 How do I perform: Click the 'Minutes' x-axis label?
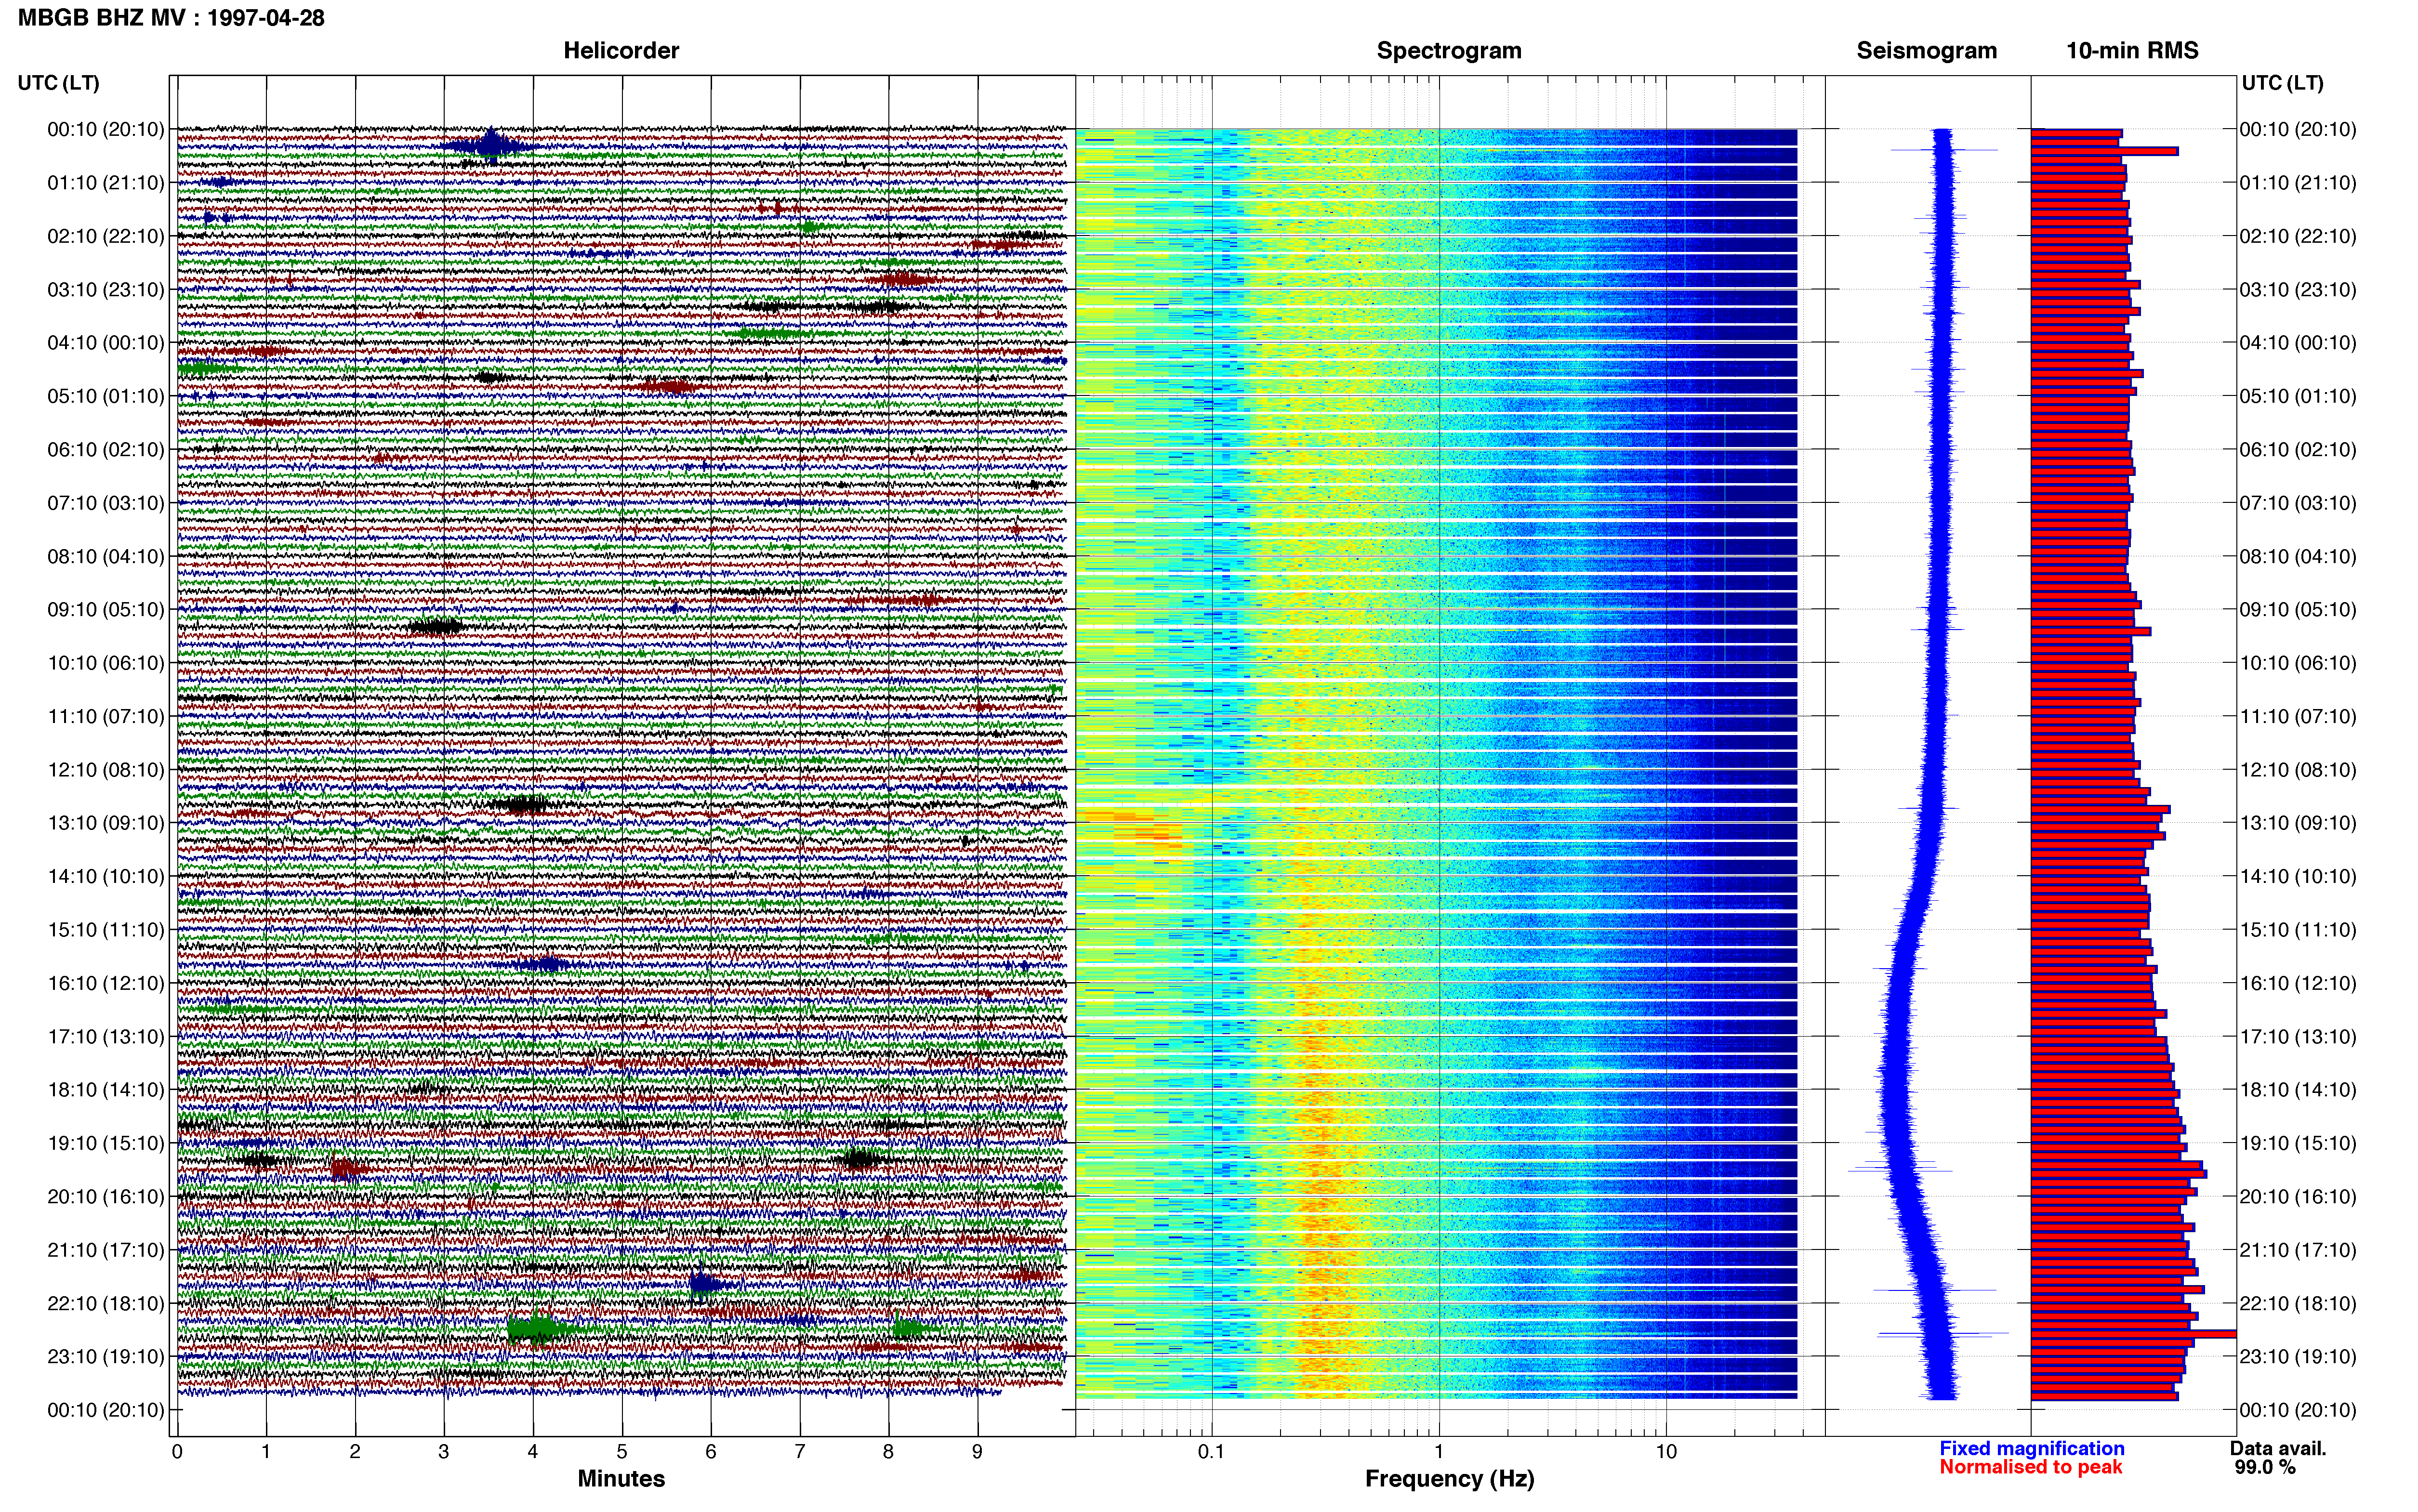[621, 1478]
